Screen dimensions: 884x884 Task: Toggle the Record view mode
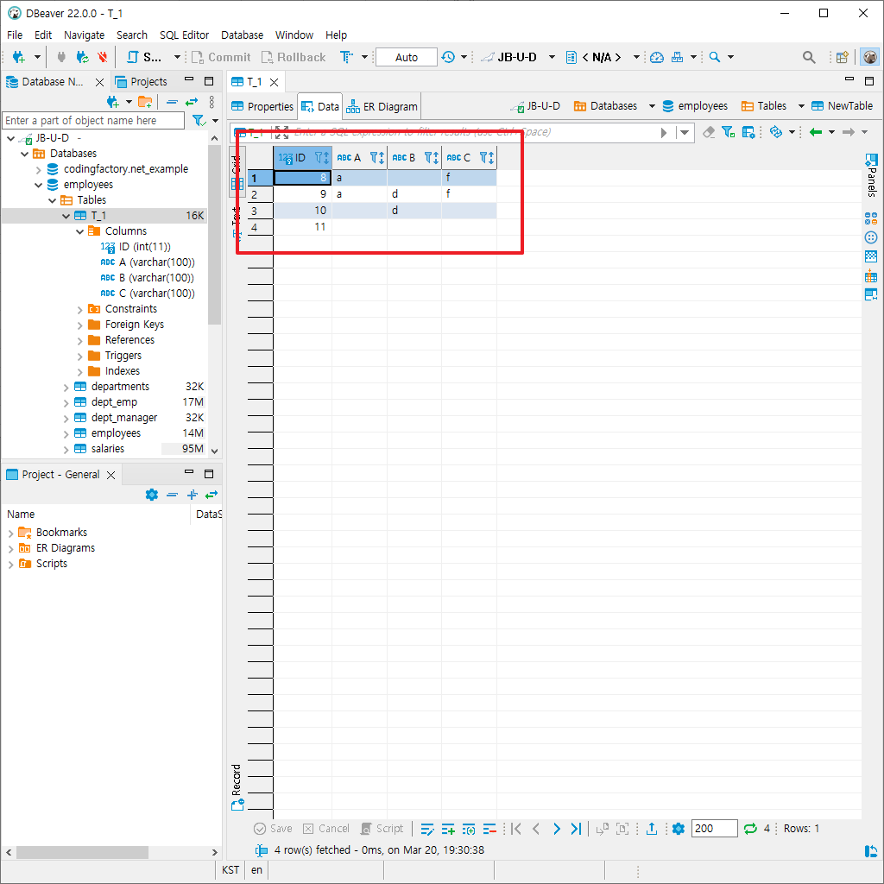point(237,787)
